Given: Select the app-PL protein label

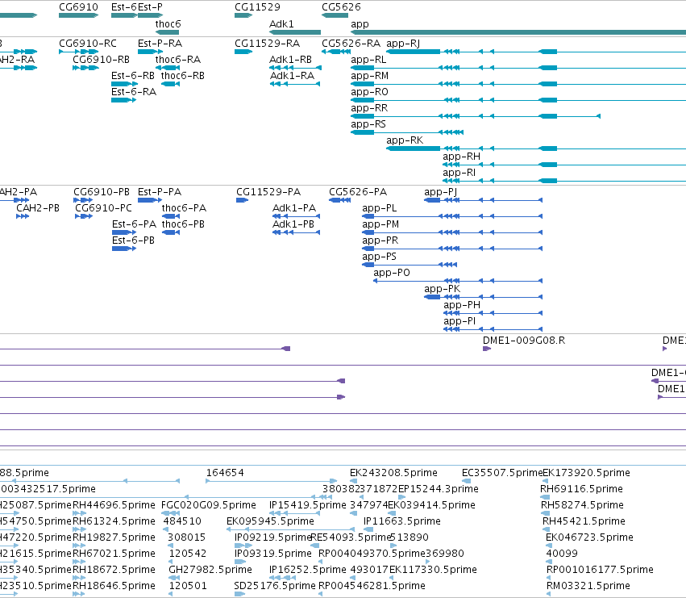Looking at the screenshot, I should coord(380,208).
